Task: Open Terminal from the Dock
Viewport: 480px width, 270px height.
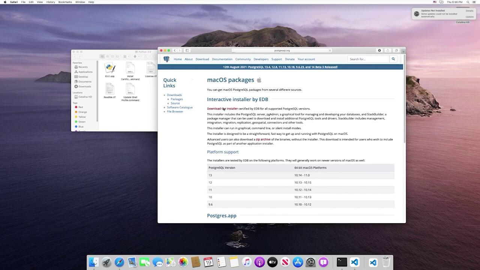Action: [x=341, y=262]
